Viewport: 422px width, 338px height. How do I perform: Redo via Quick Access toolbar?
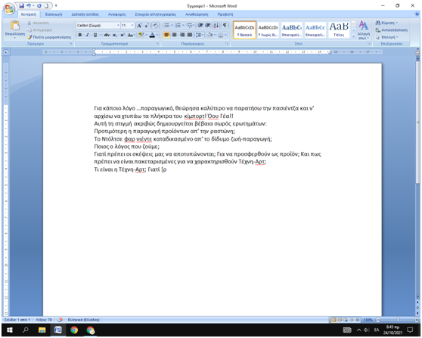click(39, 5)
